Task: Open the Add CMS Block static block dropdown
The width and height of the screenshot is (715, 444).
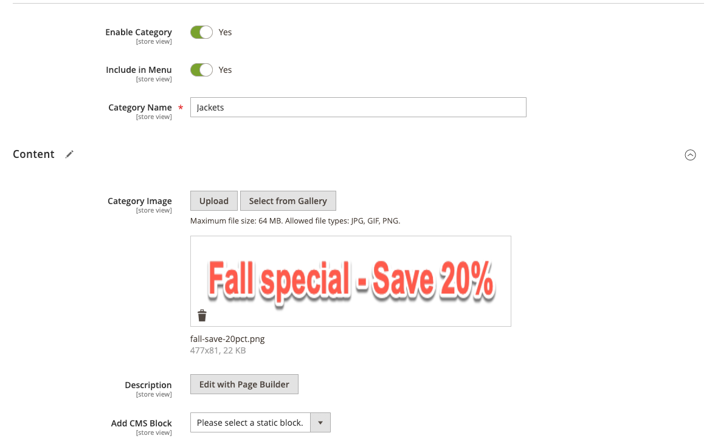Action: (260, 423)
